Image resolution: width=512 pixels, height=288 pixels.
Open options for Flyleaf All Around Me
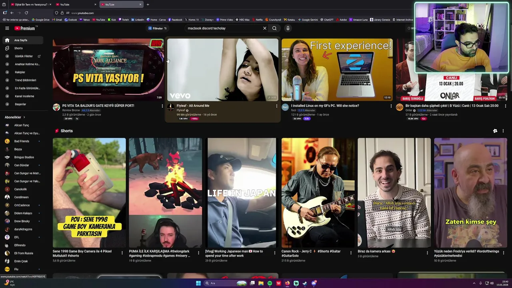(276, 106)
